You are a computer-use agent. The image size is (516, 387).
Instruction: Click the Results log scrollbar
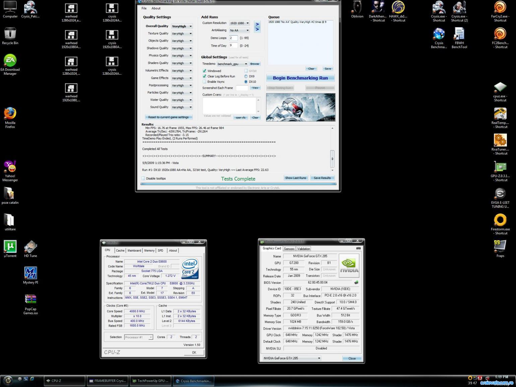pos(332,149)
